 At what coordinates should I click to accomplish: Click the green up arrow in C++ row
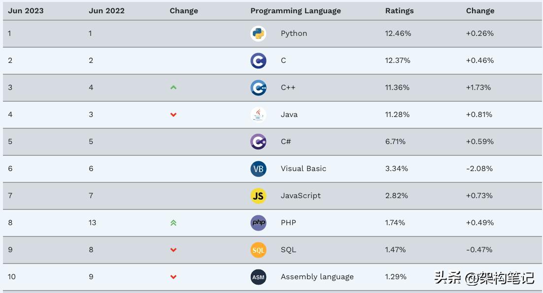(x=173, y=88)
